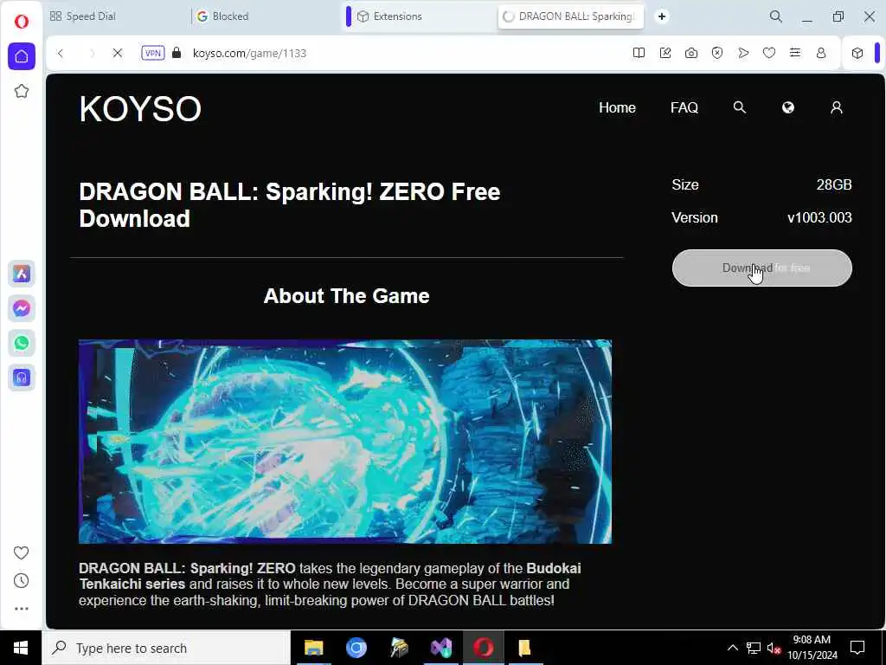Screen dimensions: 886x665
Task: Select the 28GB size value
Action: click(x=834, y=185)
